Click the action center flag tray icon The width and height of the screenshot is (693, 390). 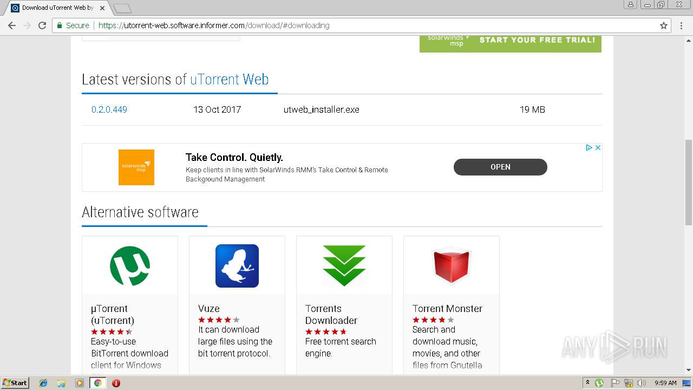tap(615, 383)
